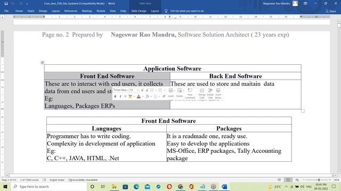Apply bullets from the mini toolbar
This screenshot has height=191, width=341.
click(x=152, y=90)
